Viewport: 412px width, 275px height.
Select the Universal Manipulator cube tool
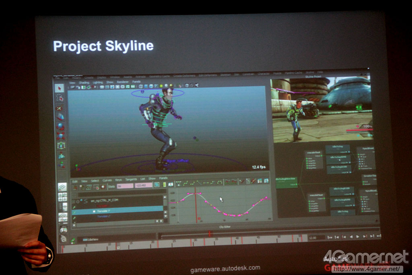pos(61,145)
